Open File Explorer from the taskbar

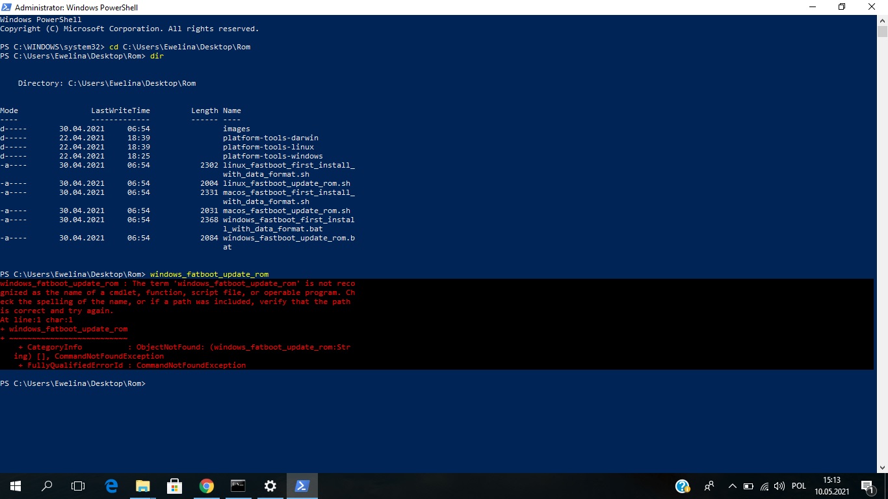click(142, 486)
